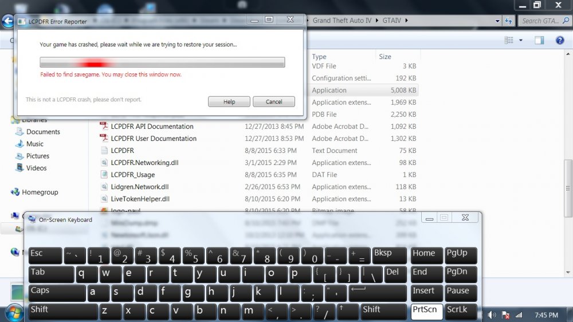Click the PgDn key on On-Screen Keyboard
The width and height of the screenshot is (573, 322).
(x=461, y=274)
